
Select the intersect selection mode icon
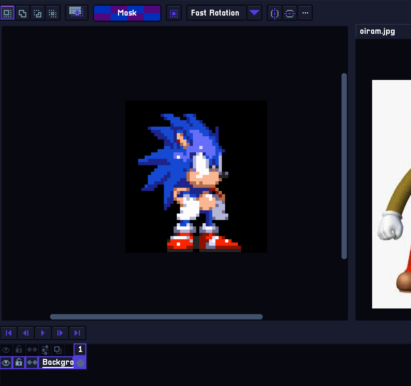(x=53, y=13)
